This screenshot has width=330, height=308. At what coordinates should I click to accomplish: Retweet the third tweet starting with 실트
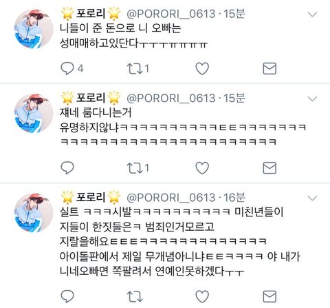[135, 296]
